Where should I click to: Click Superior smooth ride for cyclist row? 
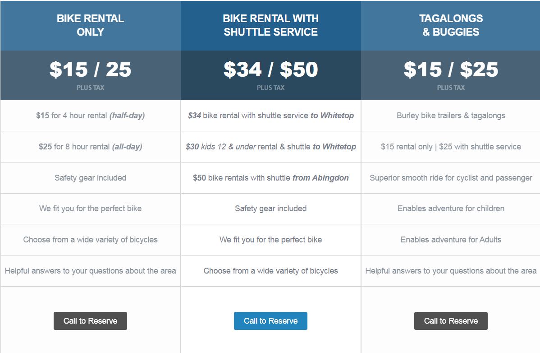tap(451, 177)
